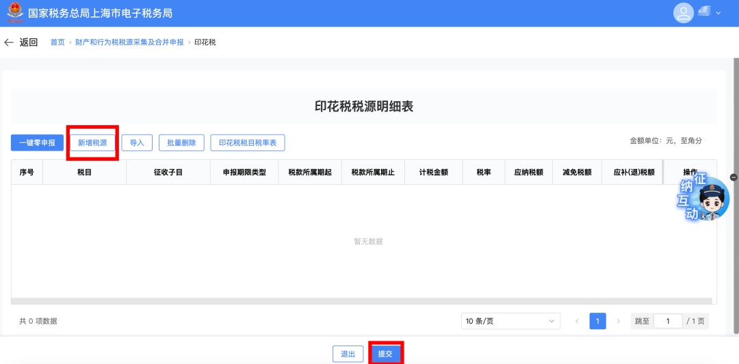Screen dimensions: 739x364
Task: Click the user avatar icon
Action: tap(683, 13)
